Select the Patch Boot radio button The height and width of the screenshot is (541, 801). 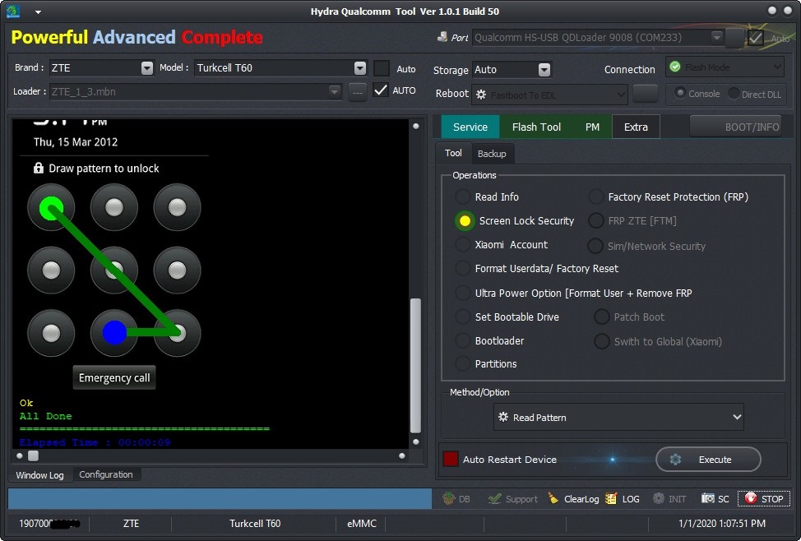click(x=602, y=317)
